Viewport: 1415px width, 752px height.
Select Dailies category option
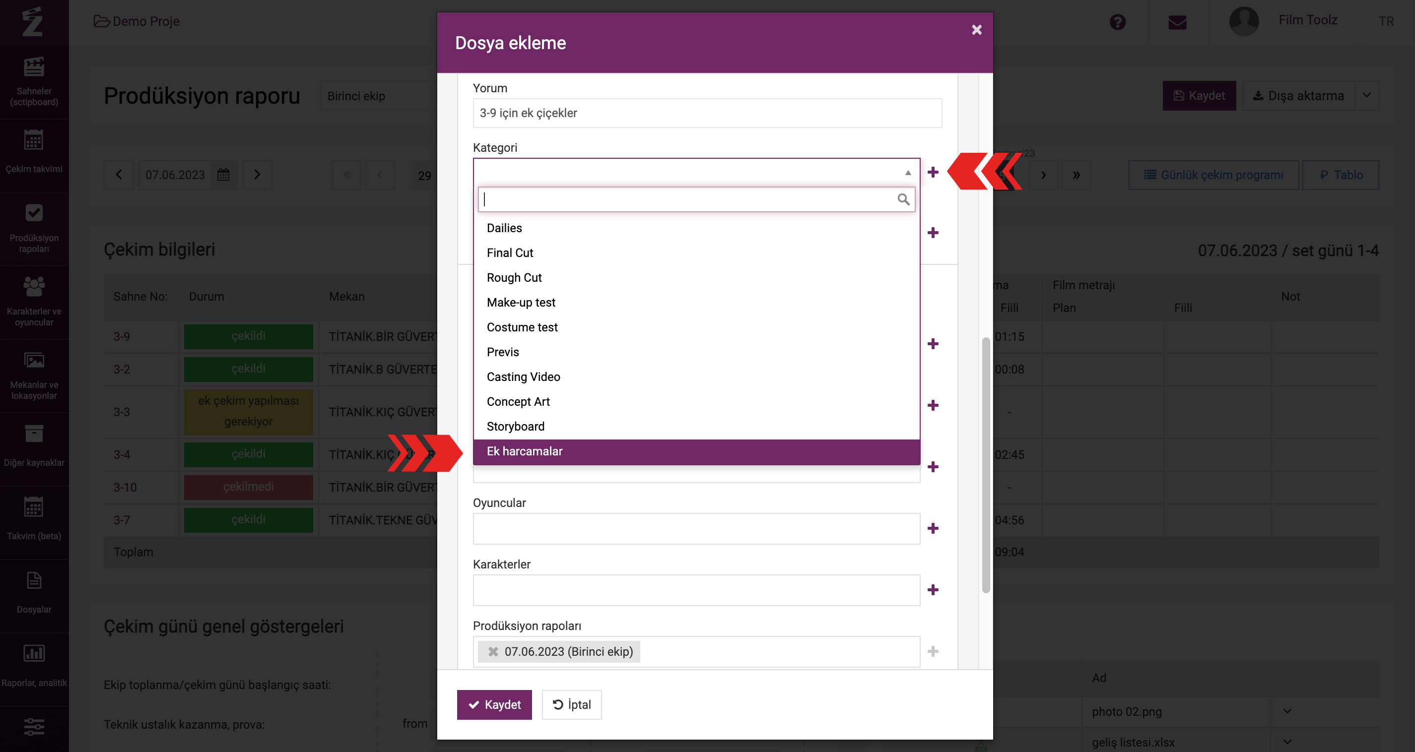click(x=696, y=228)
